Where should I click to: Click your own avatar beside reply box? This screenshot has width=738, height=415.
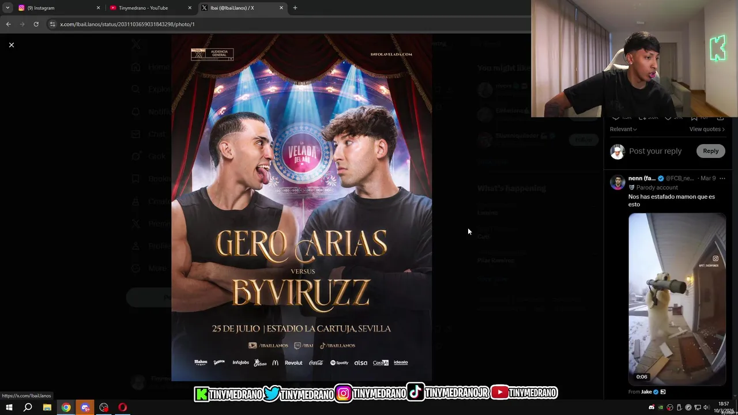(x=617, y=152)
